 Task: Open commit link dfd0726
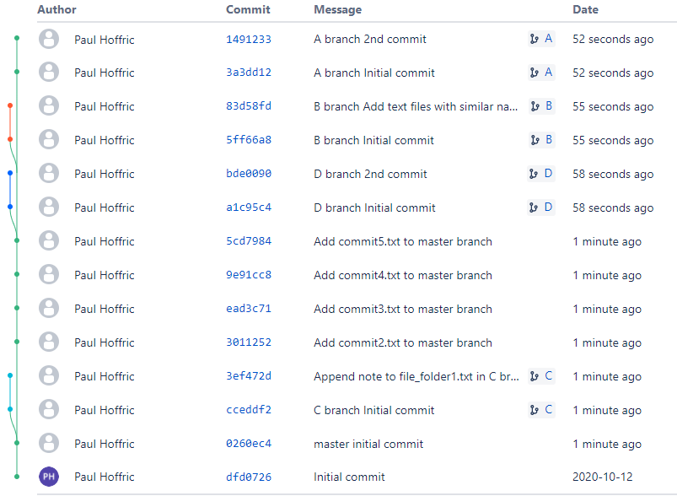pos(249,477)
